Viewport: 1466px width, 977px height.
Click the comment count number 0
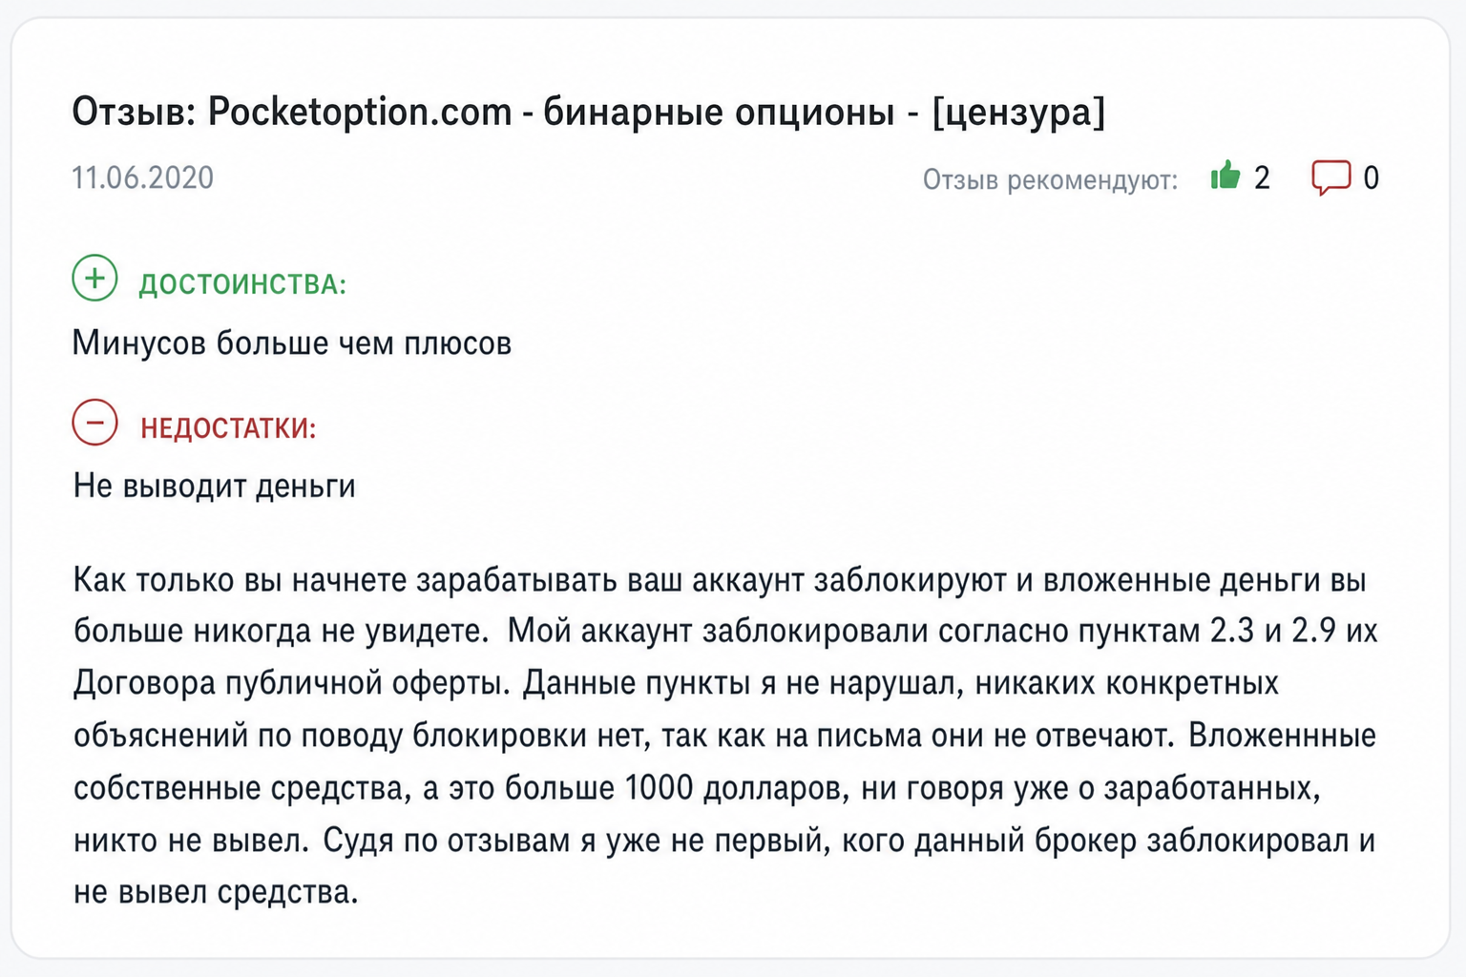pos(1371,177)
